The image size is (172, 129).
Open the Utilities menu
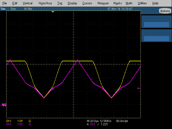pyautogui.click(x=142, y=3)
